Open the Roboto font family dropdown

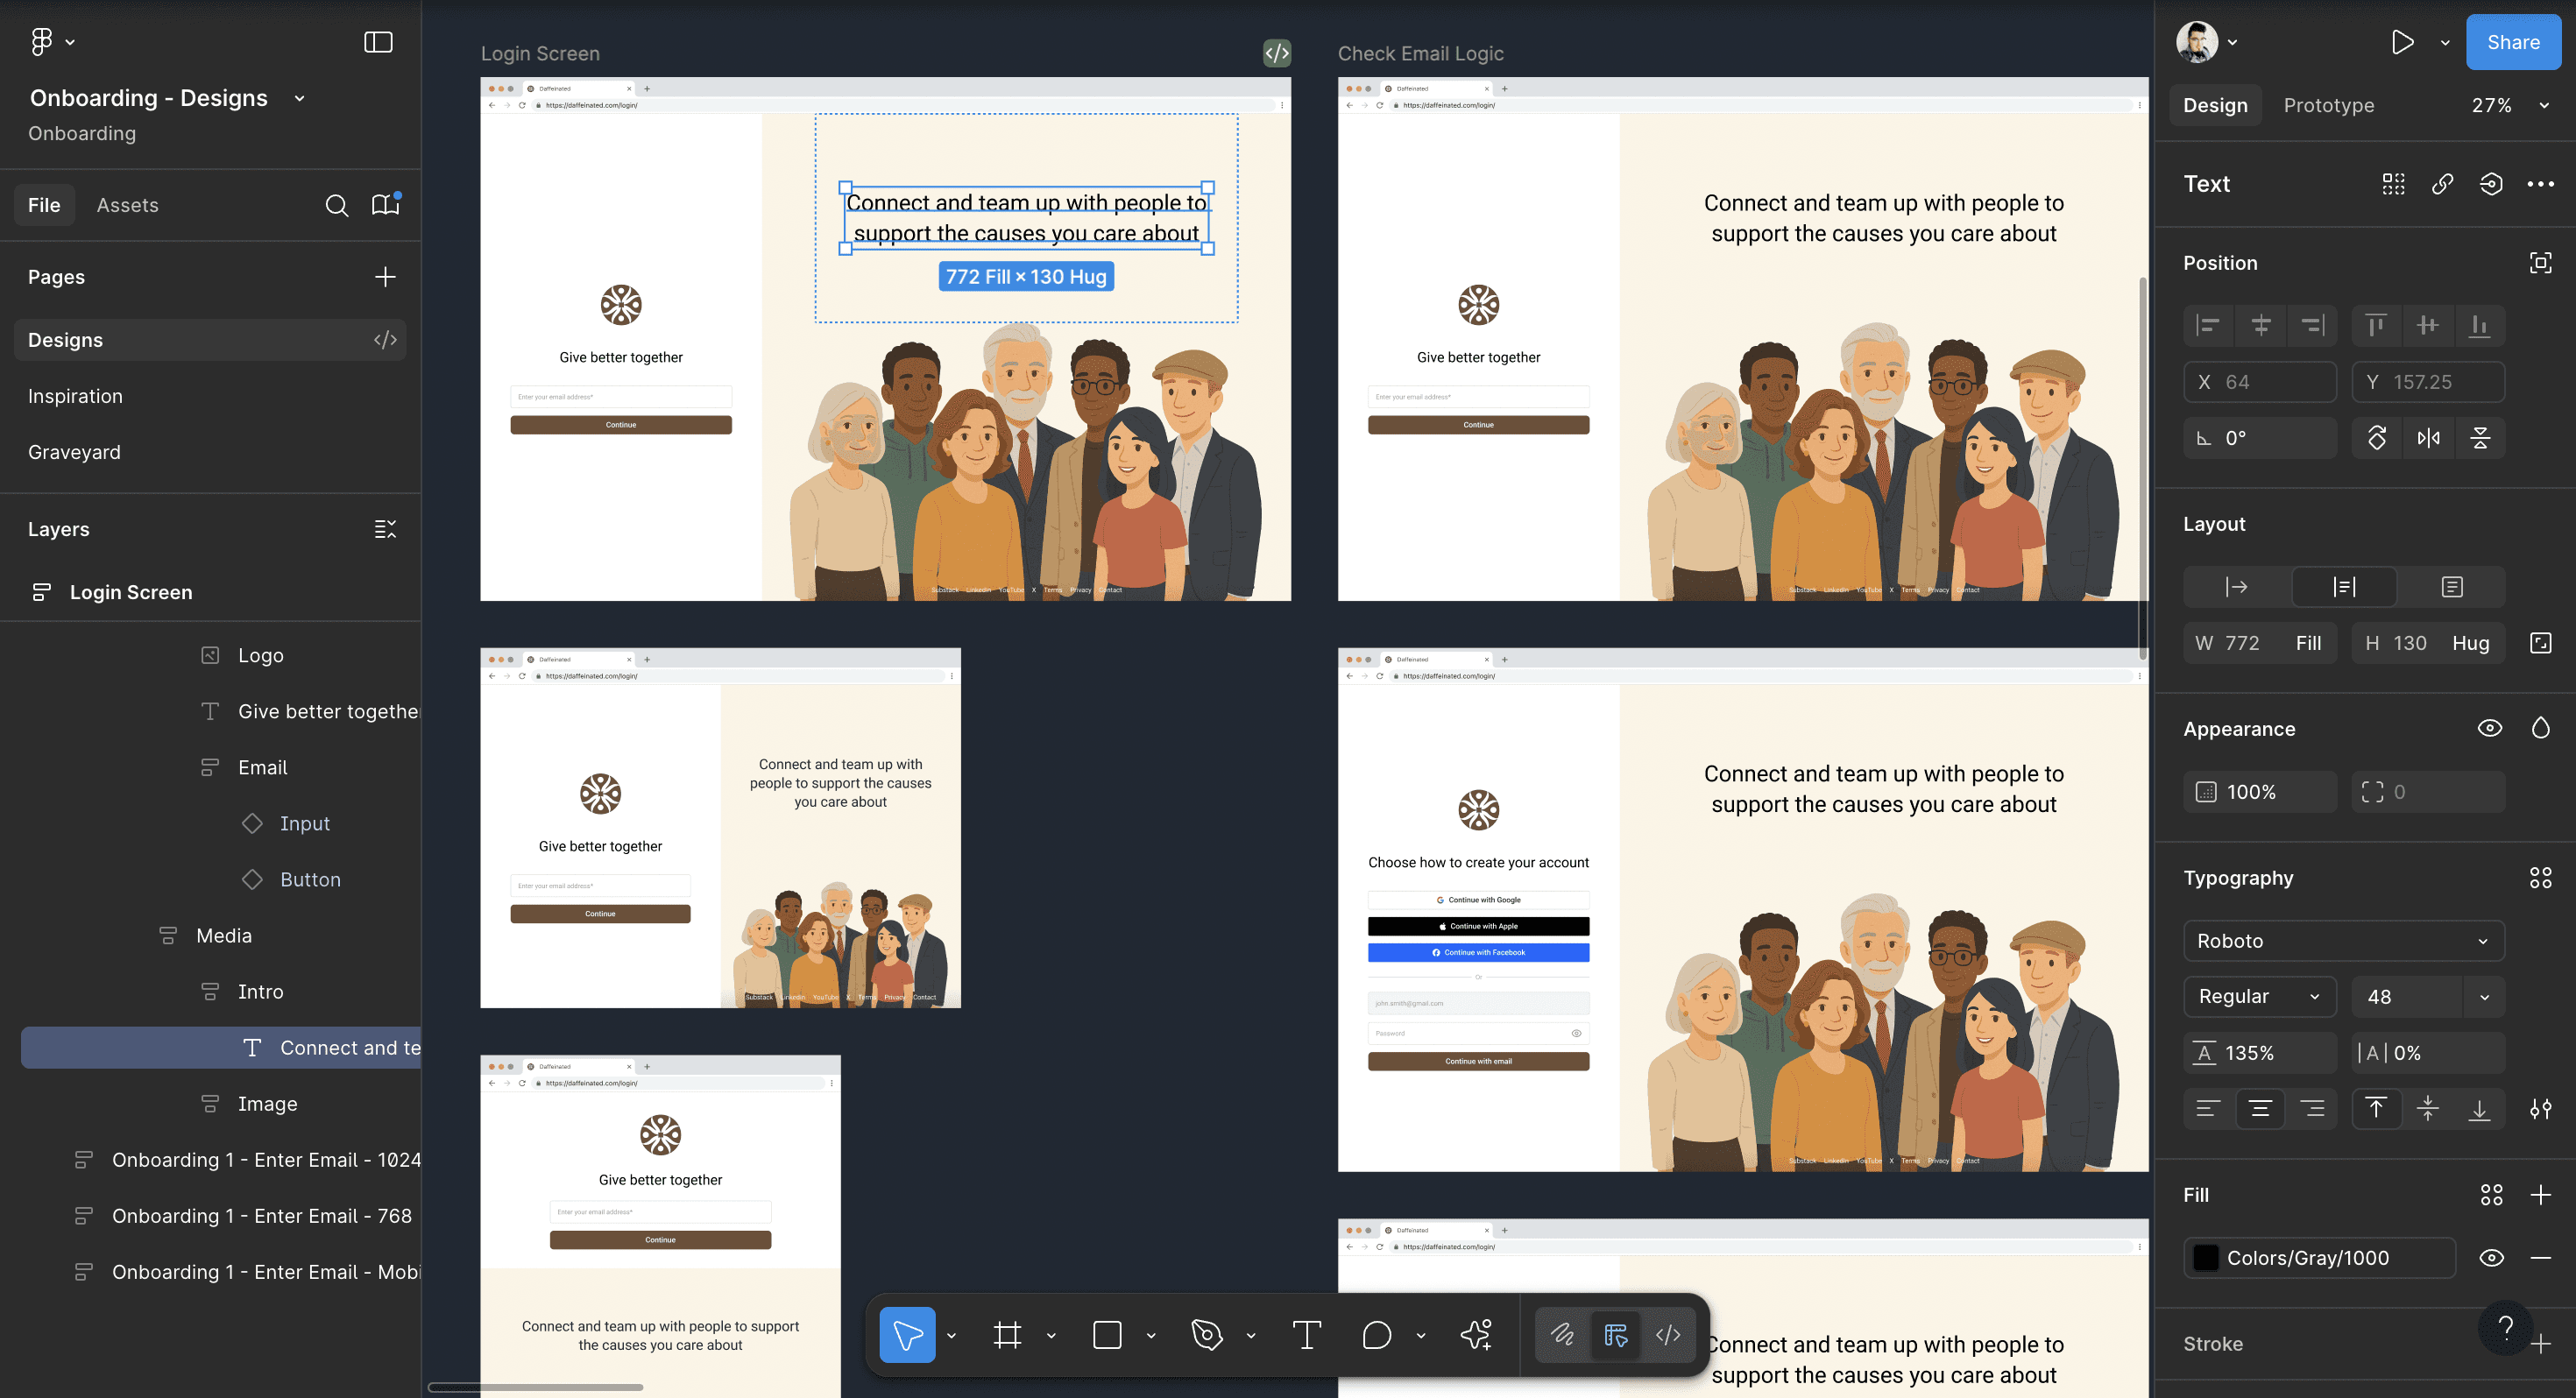(x=2343, y=941)
